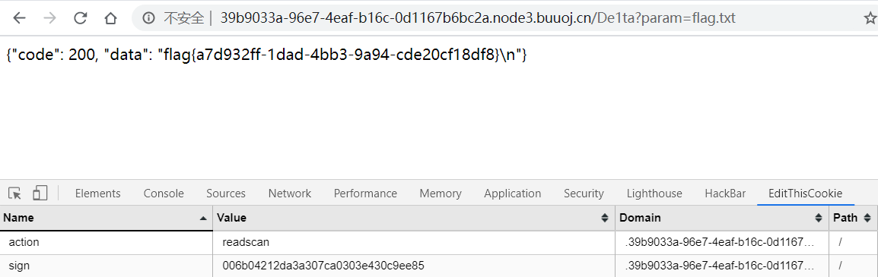
Task: Go to home page via house icon
Action: [x=111, y=18]
